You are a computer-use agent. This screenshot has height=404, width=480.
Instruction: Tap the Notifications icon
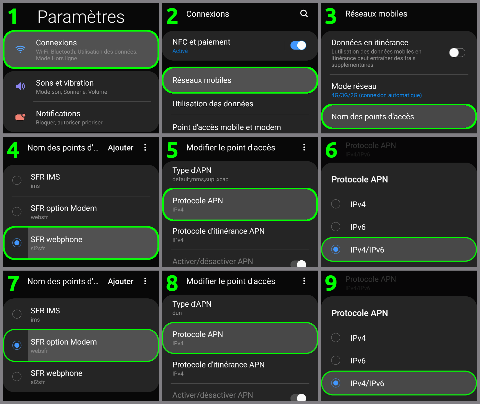point(20,117)
